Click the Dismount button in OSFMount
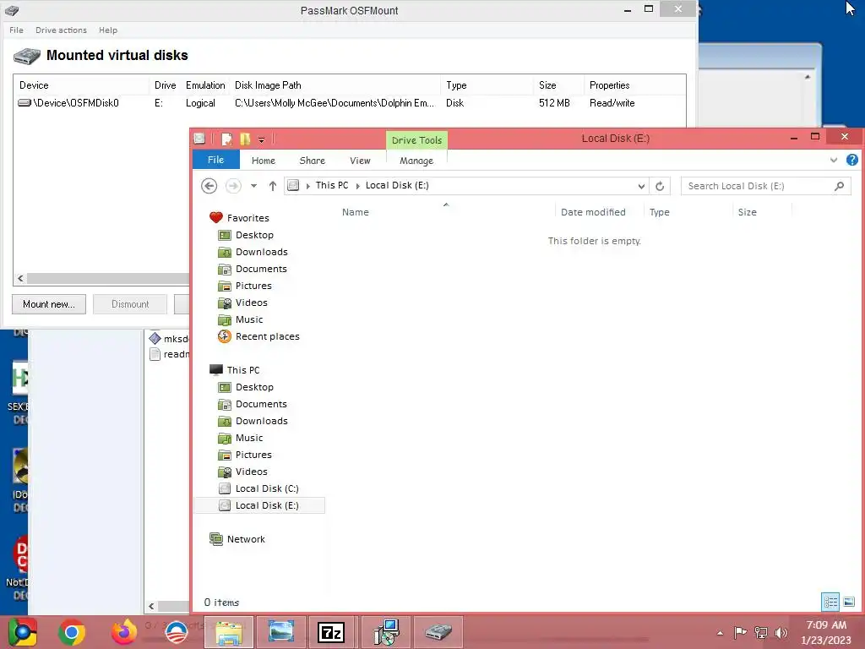Viewport: 865px width, 649px height. coord(129,304)
